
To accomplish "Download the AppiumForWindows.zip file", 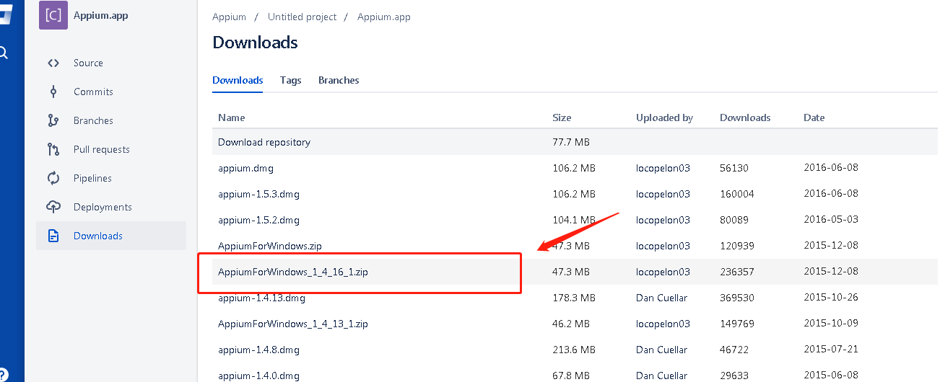I will click(270, 246).
